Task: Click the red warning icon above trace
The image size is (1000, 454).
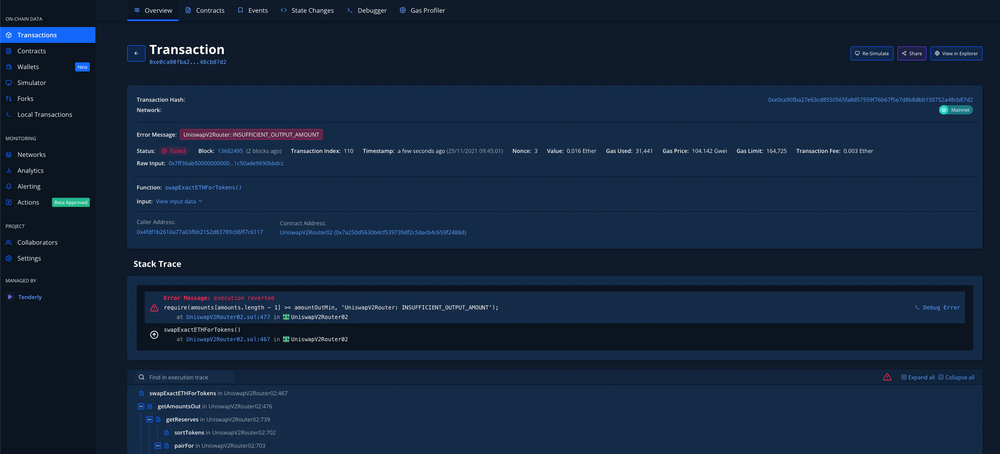Action: click(x=887, y=377)
